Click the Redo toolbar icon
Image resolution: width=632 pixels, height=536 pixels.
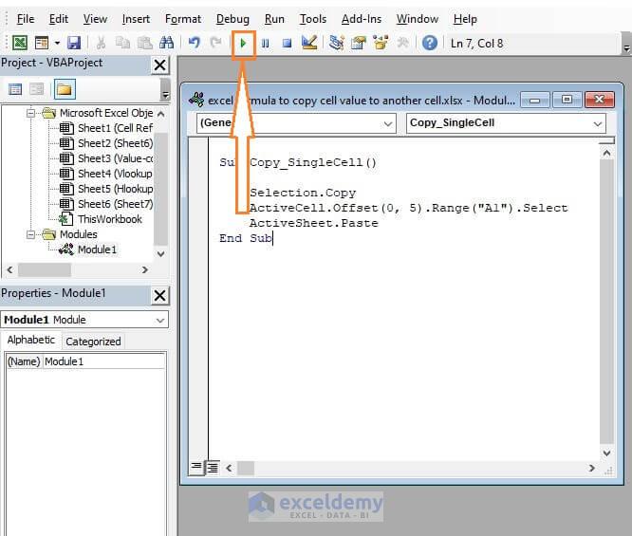pos(216,43)
